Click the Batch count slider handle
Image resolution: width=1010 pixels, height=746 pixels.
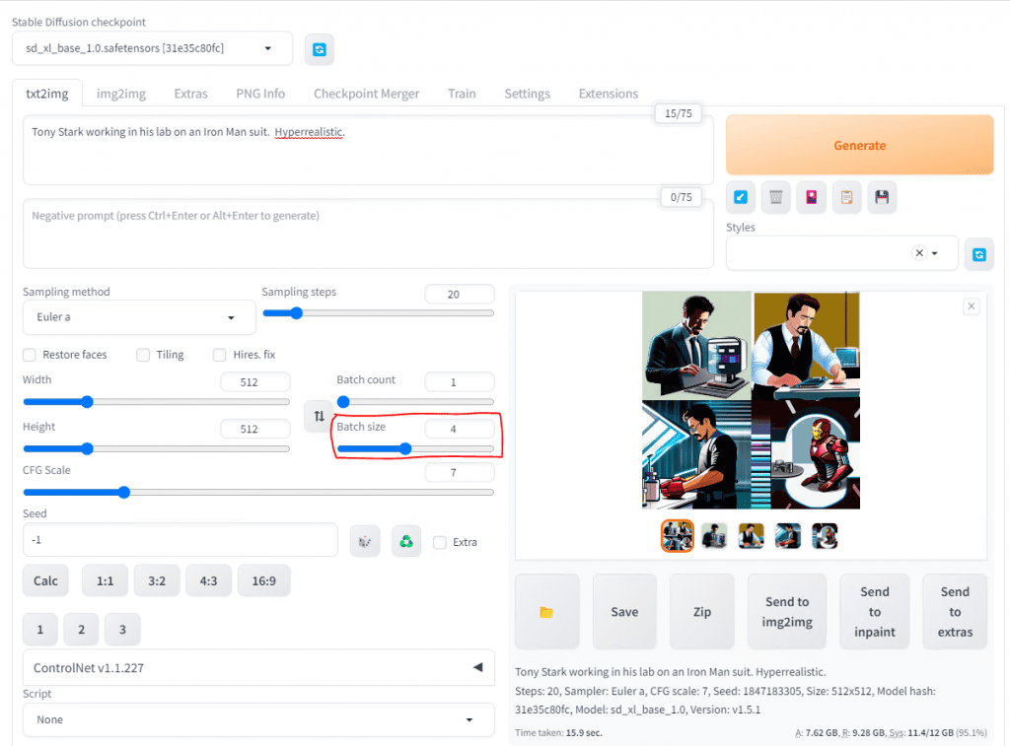click(x=343, y=402)
